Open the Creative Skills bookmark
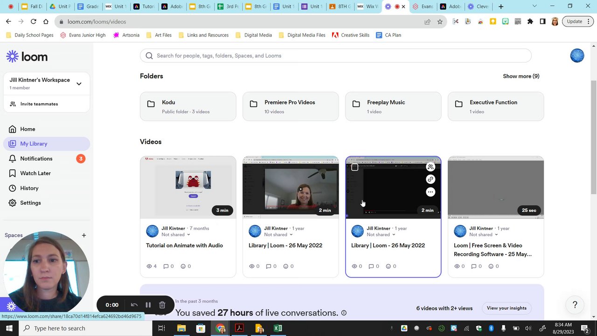The height and width of the screenshot is (336, 597). pos(351,35)
